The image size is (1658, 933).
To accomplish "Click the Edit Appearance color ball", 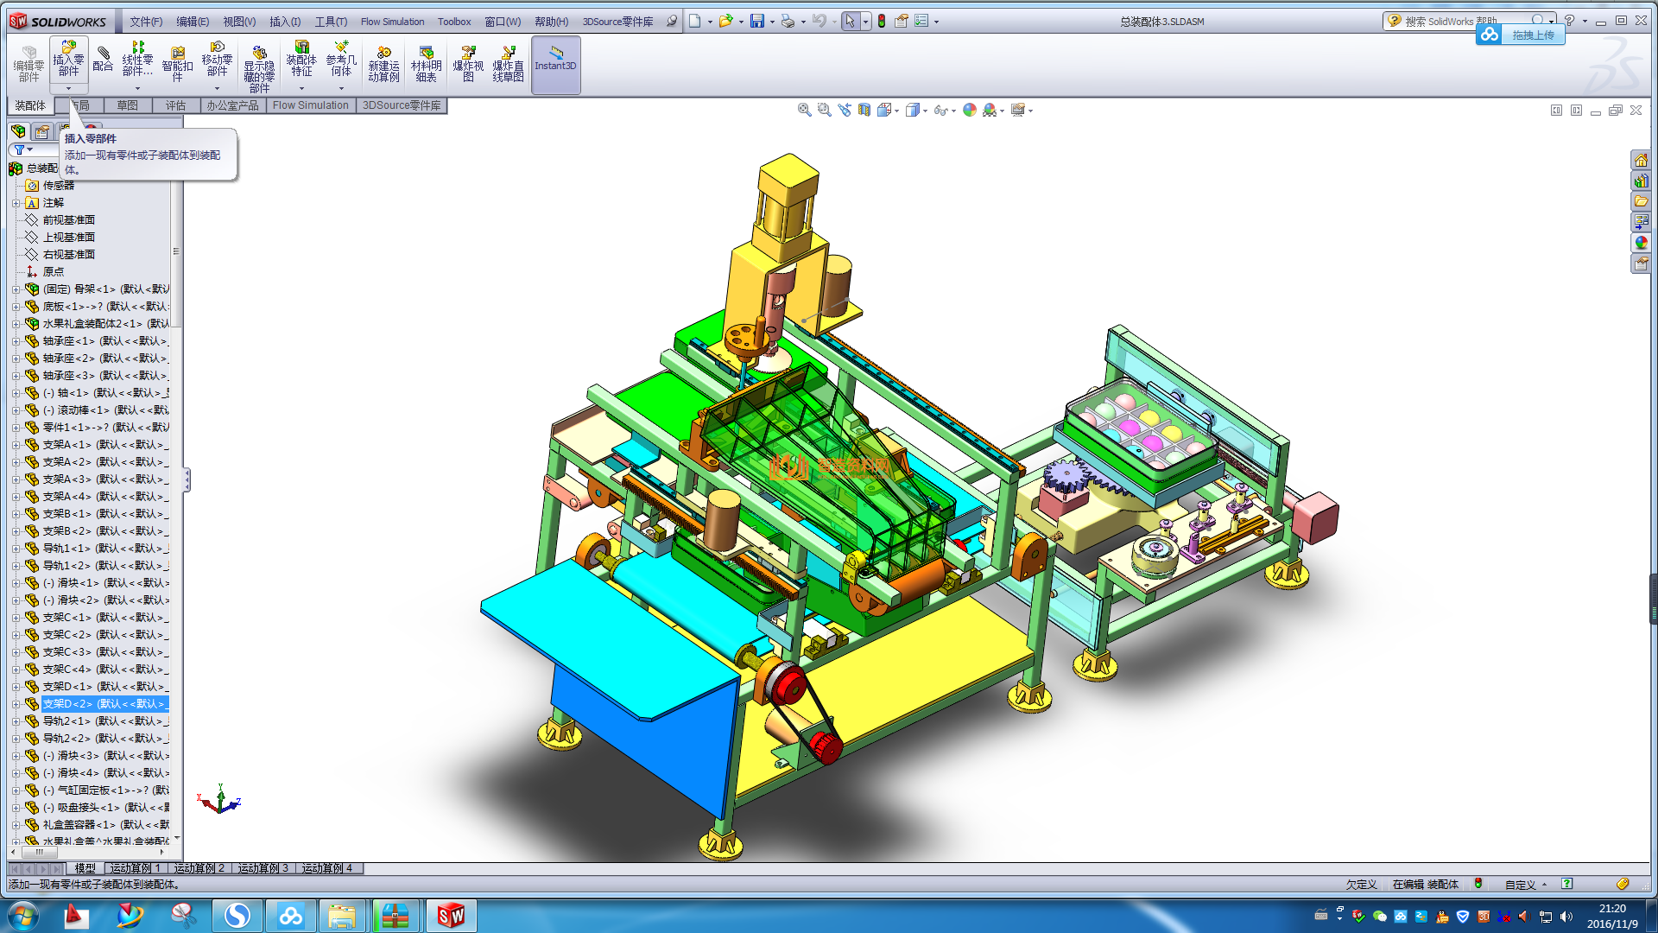I will [969, 110].
